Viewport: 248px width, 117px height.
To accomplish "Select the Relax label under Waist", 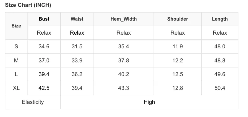I will point(77,33).
